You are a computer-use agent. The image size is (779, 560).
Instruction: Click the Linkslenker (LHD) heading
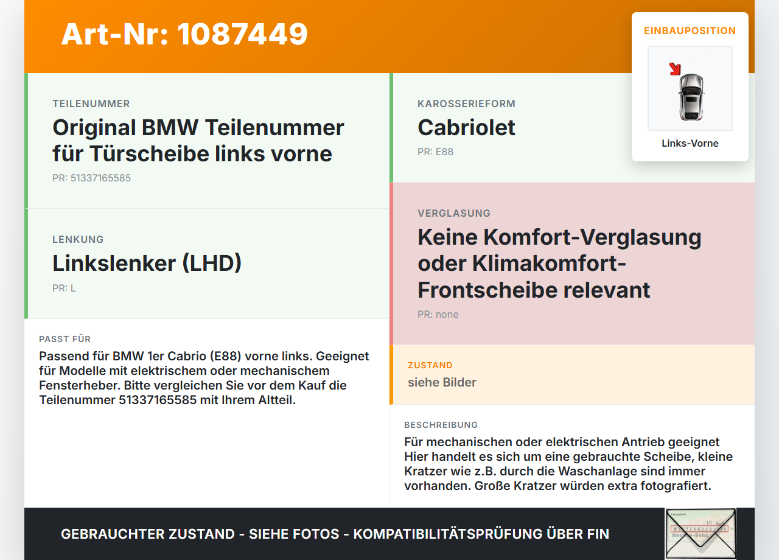pyautogui.click(x=147, y=264)
